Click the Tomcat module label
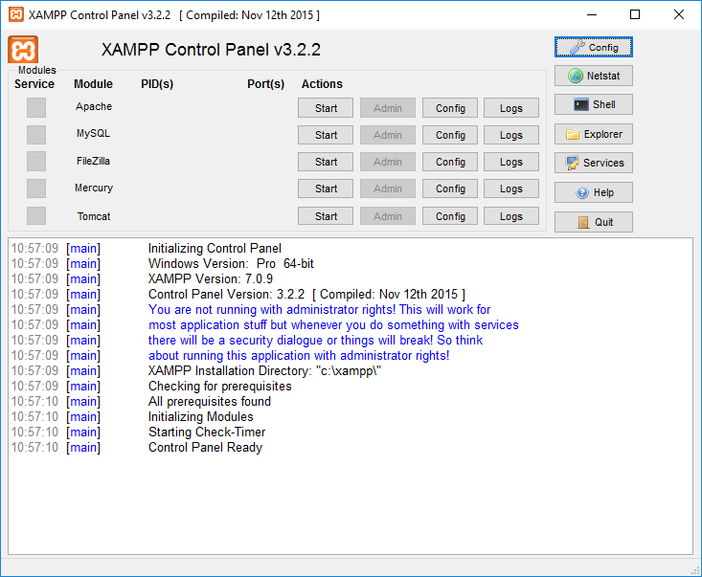Viewport: 702px width, 577px height. point(94,216)
